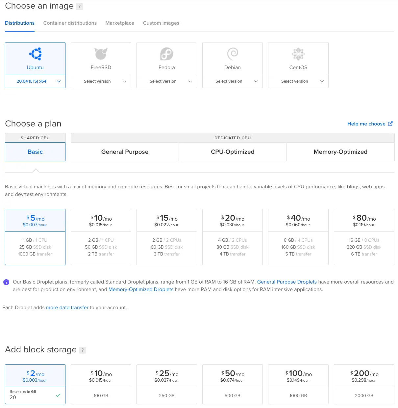Open the help tooltip next to Choose an image
Screen dimensions: 398x408
coord(79,6)
